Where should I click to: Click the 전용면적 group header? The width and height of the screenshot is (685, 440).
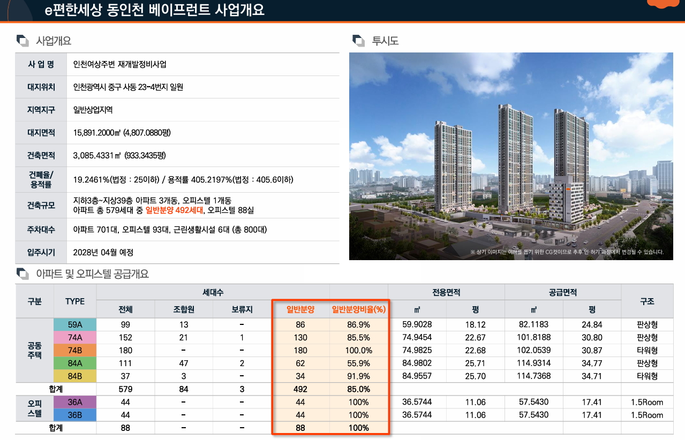(446, 293)
